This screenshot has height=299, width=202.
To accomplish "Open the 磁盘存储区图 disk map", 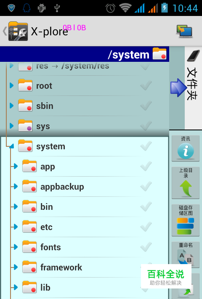I will [x=186, y=220].
